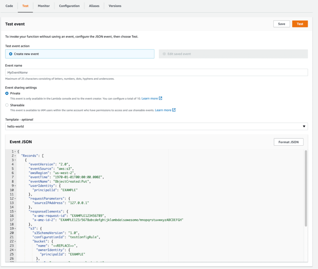
Task: Click the "1970-01-01T00:00:00.000Z" eventTime value
Action: 78,177
